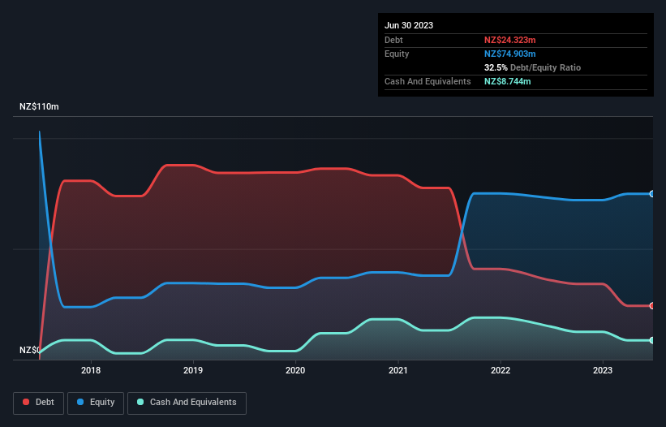Toggle the Cash And Equivalents legend button
666x427 pixels.
coord(187,403)
